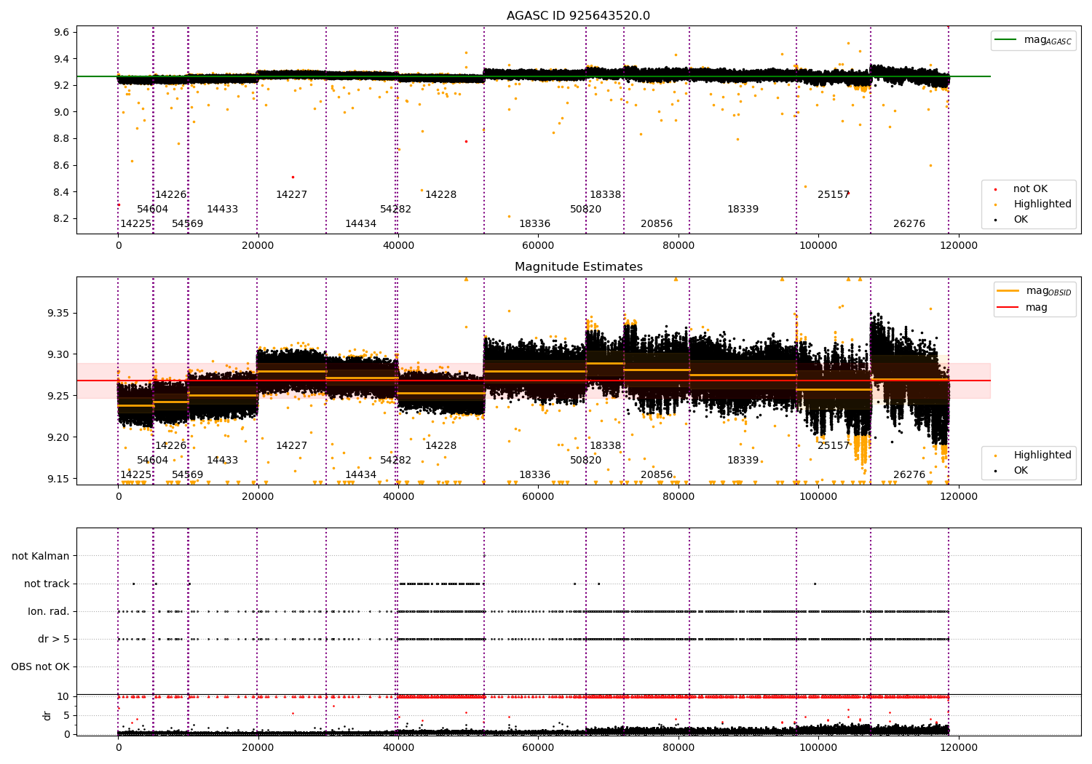Click OBSID label 14227 in Magnitude Estimates plot
1092x764 pixels.
coord(292,446)
